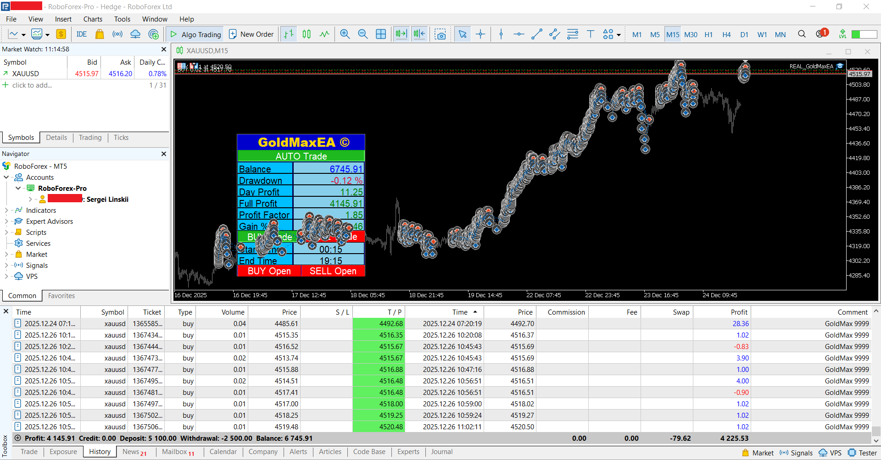Screen dimensions: 881x460
Task: Open the notifications chat icon with badge
Action: click(x=822, y=33)
